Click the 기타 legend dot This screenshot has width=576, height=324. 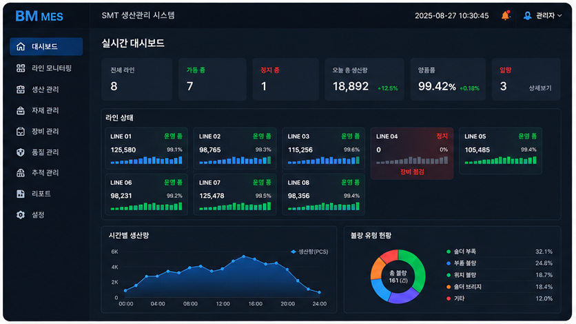point(449,298)
